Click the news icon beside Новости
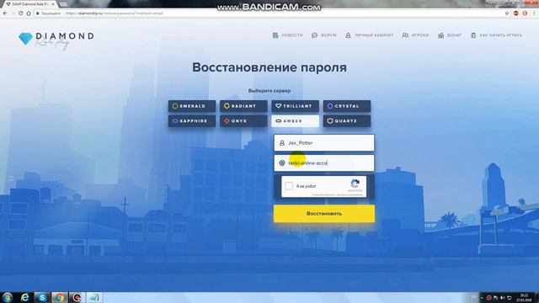Screen dimensions: 539x303 coord(275,35)
